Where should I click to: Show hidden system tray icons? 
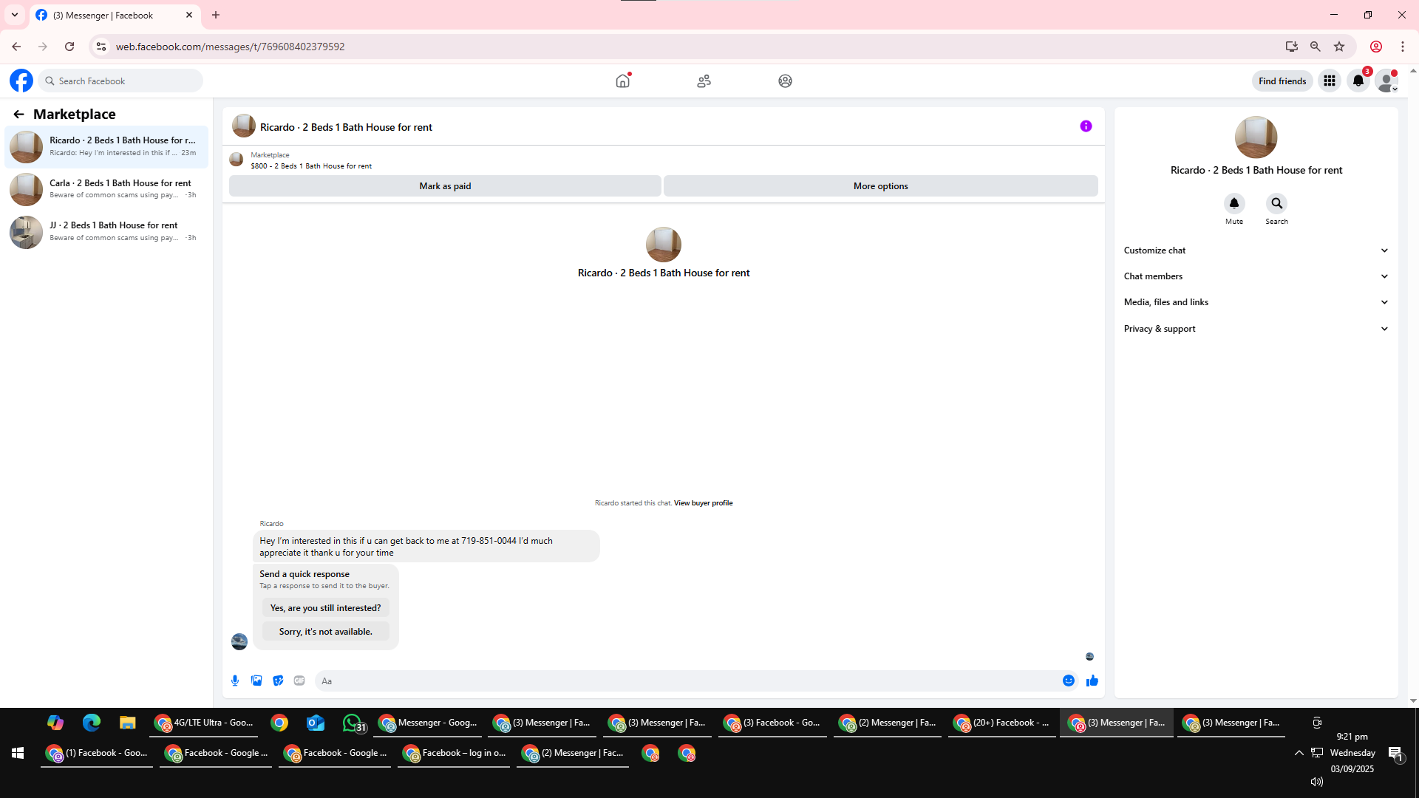pos(1299,753)
